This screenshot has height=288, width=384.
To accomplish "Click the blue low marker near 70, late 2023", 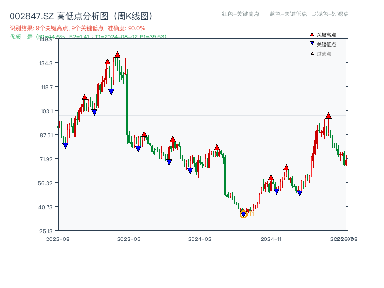I will click(x=169, y=162).
